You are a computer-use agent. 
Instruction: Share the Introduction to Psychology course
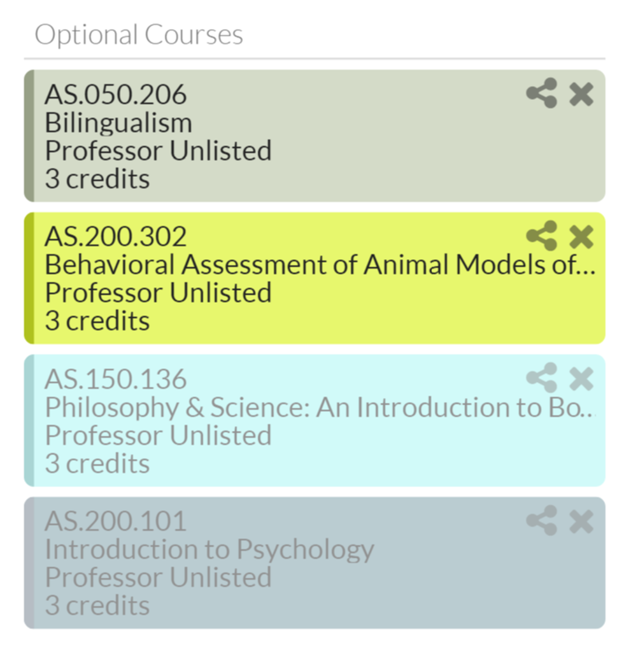pos(541,521)
